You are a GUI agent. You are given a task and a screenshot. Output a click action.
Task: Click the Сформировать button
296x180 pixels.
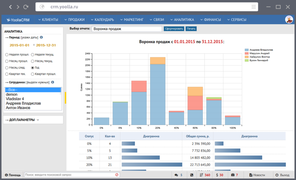pyautogui.click(x=174, y=29)
